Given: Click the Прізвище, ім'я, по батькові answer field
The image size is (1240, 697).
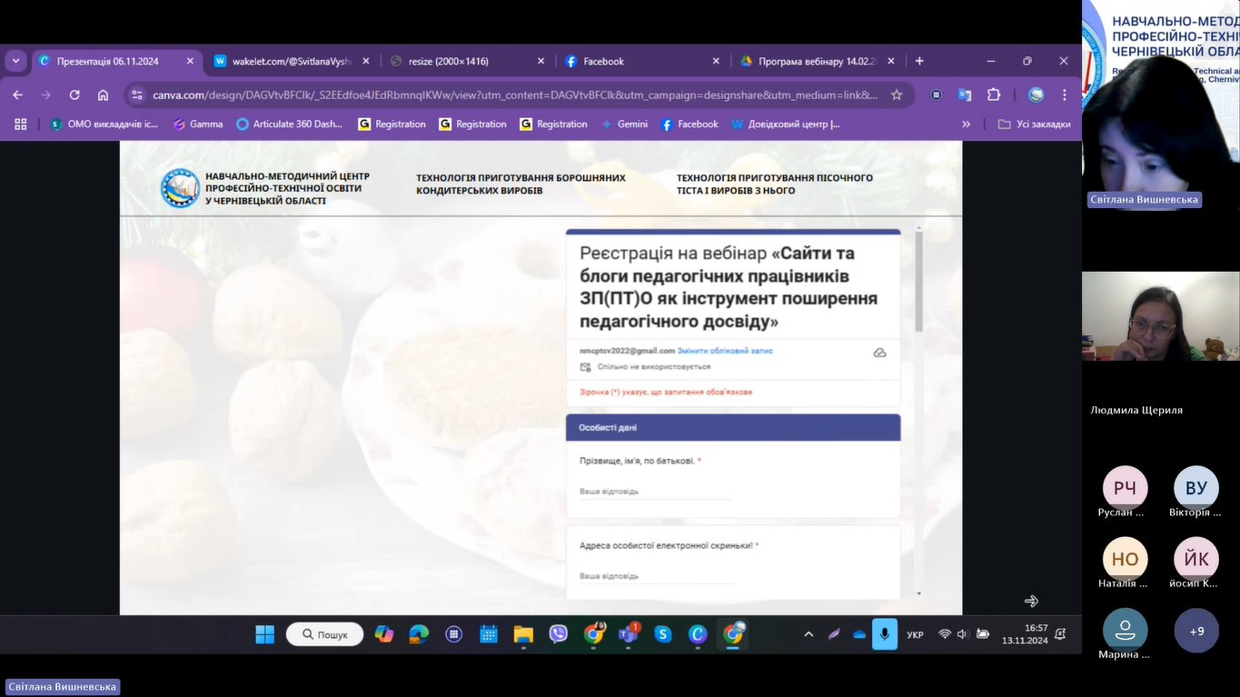Looking at the screenshot, I should tap(655, 492).
